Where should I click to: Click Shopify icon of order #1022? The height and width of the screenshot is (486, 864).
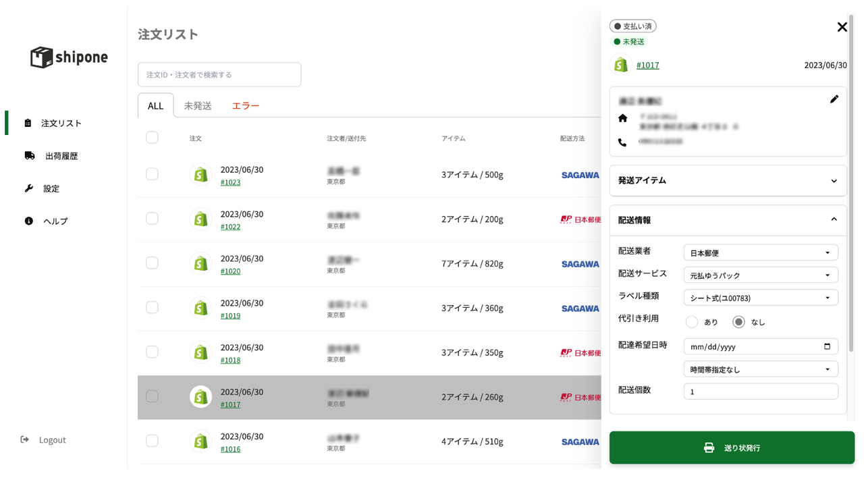click(x=200, y=219)
